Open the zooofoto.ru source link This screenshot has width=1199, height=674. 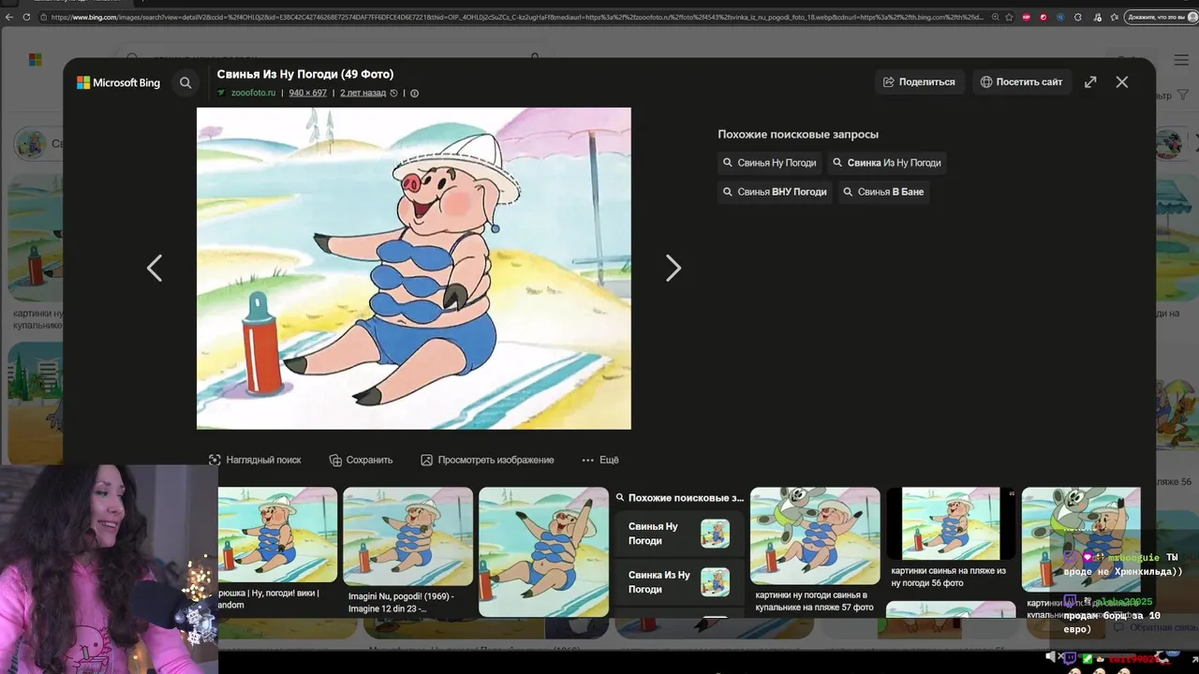click(x=253, y=93)
